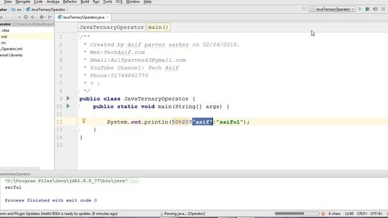The width and height of the screenshot is (388, 218).
Task: Open project panel settings gear
Action: point(42,17)
